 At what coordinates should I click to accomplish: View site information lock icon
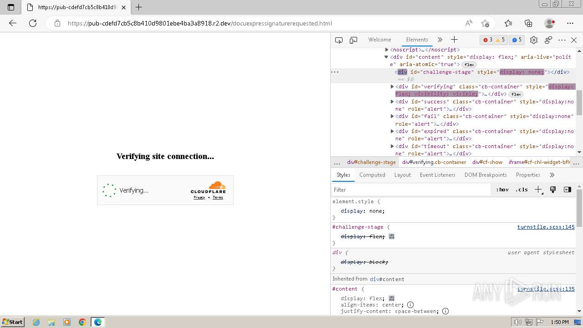coord(57,23)
